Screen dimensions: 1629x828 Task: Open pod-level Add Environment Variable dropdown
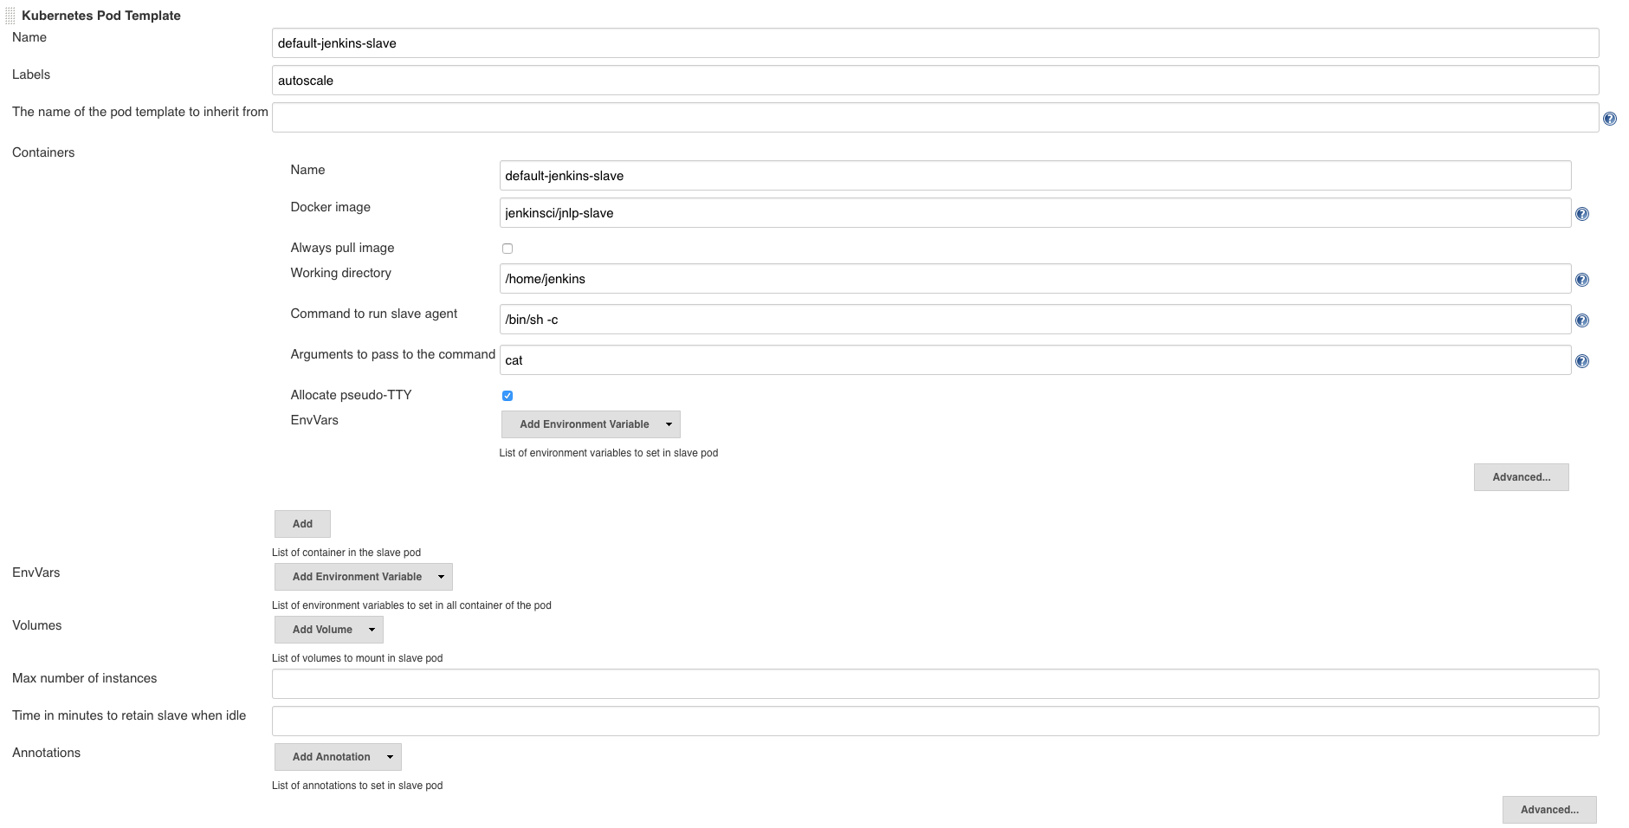point(364,577)
